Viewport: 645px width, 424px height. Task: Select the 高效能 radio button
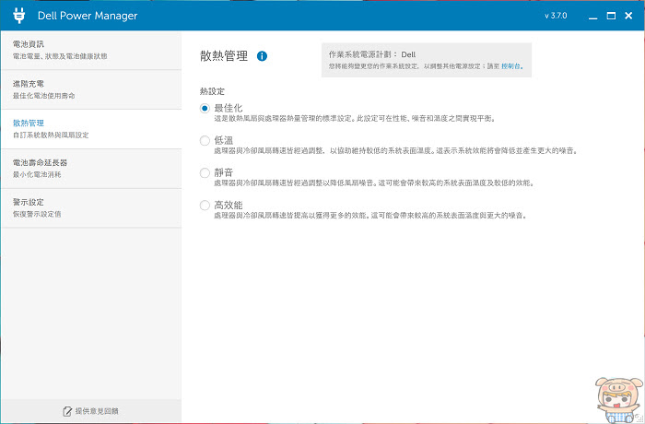pyautogui.click(x=205, y=205)
